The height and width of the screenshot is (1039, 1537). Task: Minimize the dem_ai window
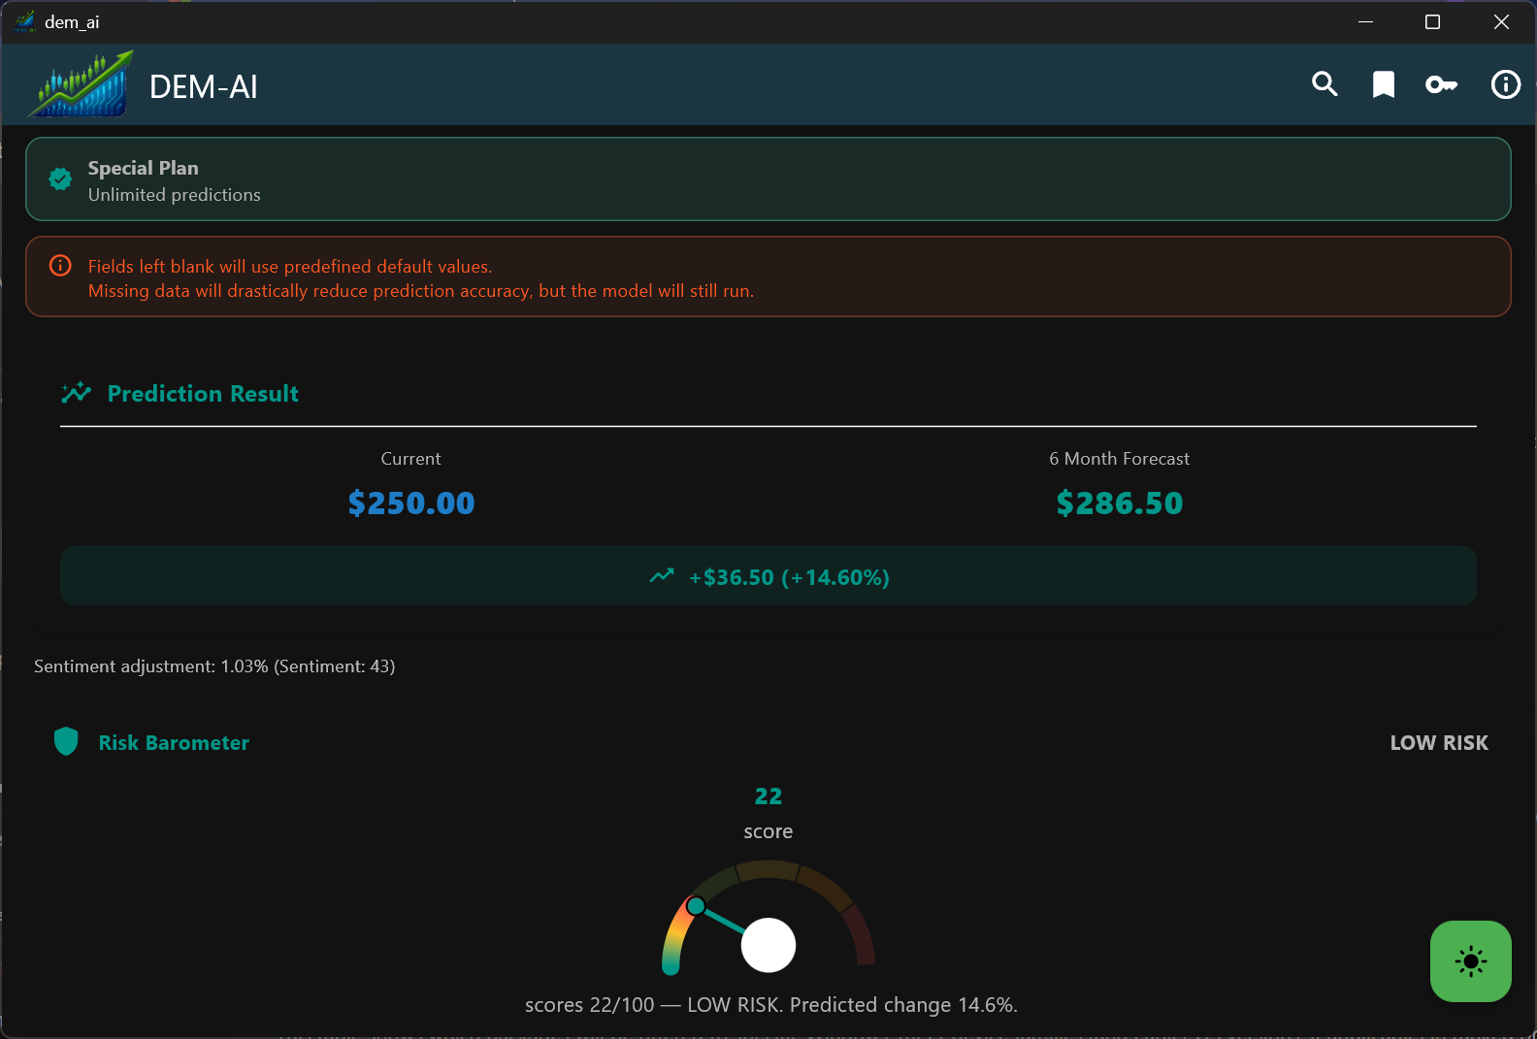1365,21
